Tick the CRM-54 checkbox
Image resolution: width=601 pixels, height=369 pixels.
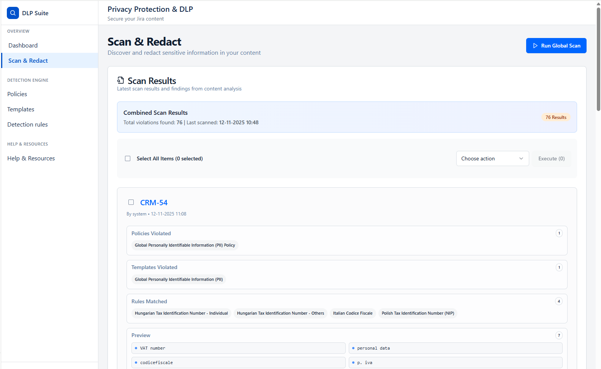[131, 202]
